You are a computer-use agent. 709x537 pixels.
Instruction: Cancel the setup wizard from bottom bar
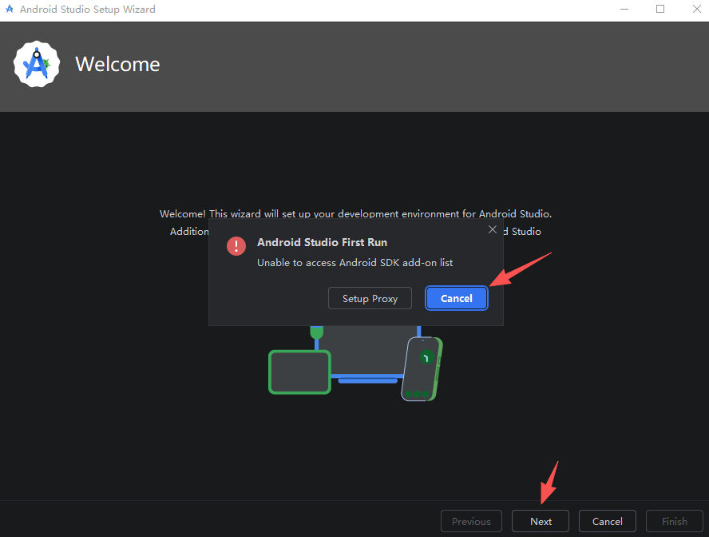608,521
